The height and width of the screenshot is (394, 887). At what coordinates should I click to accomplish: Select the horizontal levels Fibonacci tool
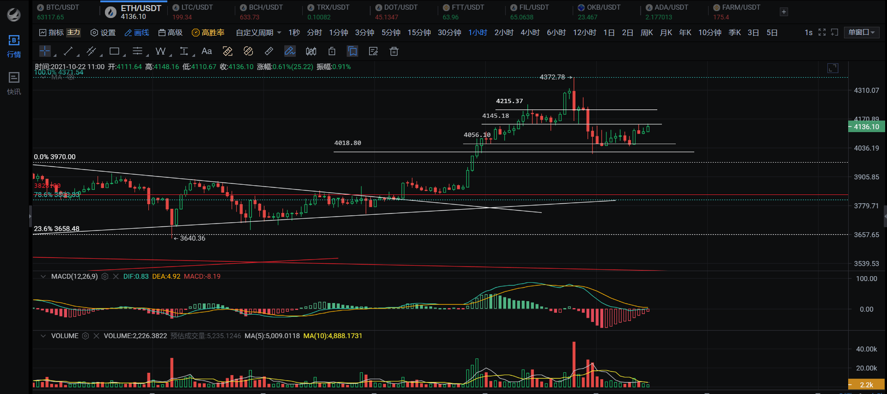(137, 51)
